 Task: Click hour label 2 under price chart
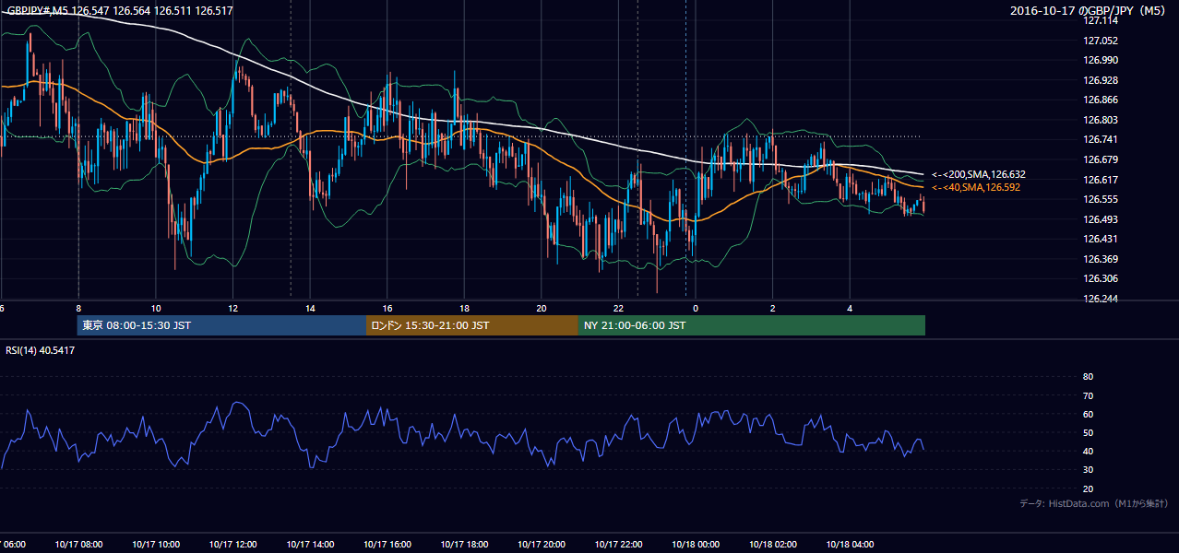pyautogui.click(x=773, y=308)
